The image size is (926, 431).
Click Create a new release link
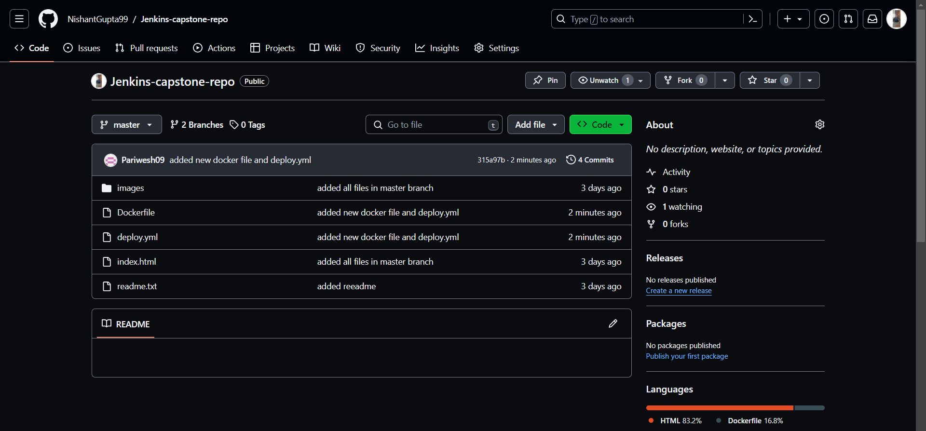click(679, 291)
